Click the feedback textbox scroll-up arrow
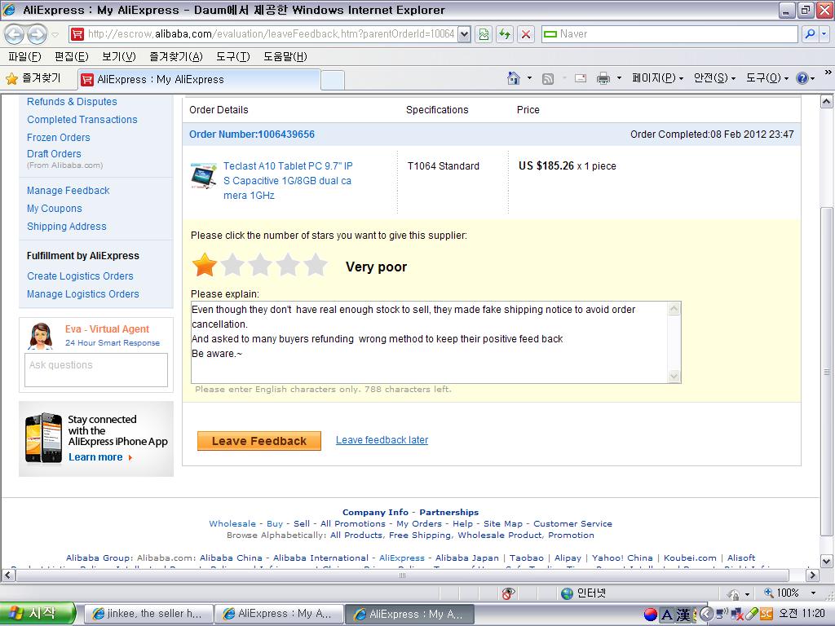 (674, 309)
